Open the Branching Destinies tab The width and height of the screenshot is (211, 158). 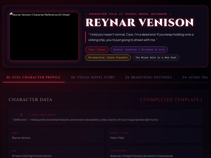pos(148,77)
